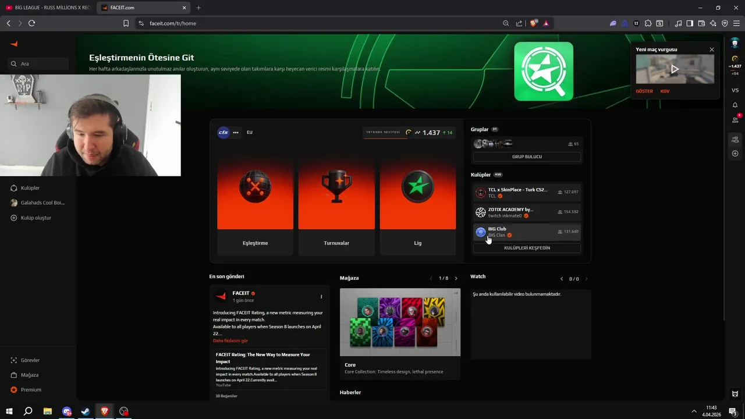Open the Brave VPN shield icon
This screenshot has width=745, height=419.
[x=725, y=23]
